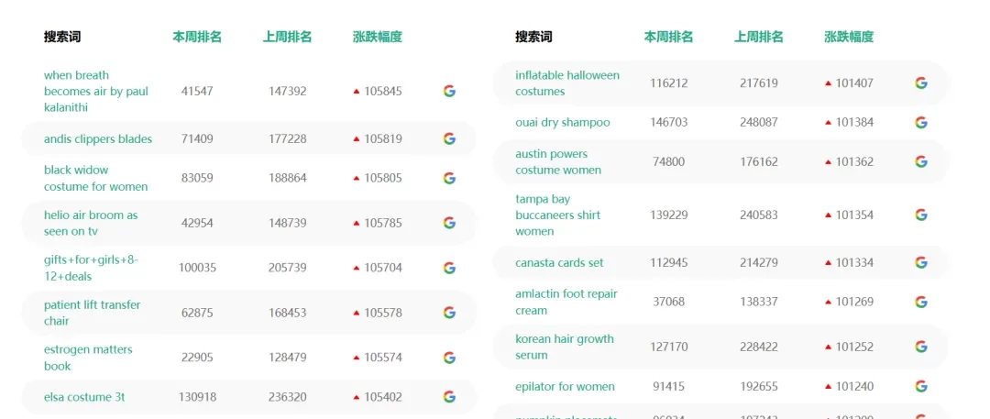This screenshot has height=419, width=990.
Task: Sort left table by 涨跌幅度 header
Action: pos(378,37)
